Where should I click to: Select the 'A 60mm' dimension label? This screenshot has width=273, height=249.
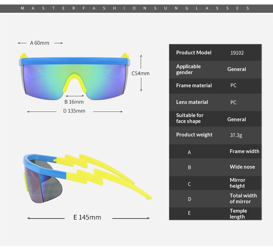pos(40,43)
